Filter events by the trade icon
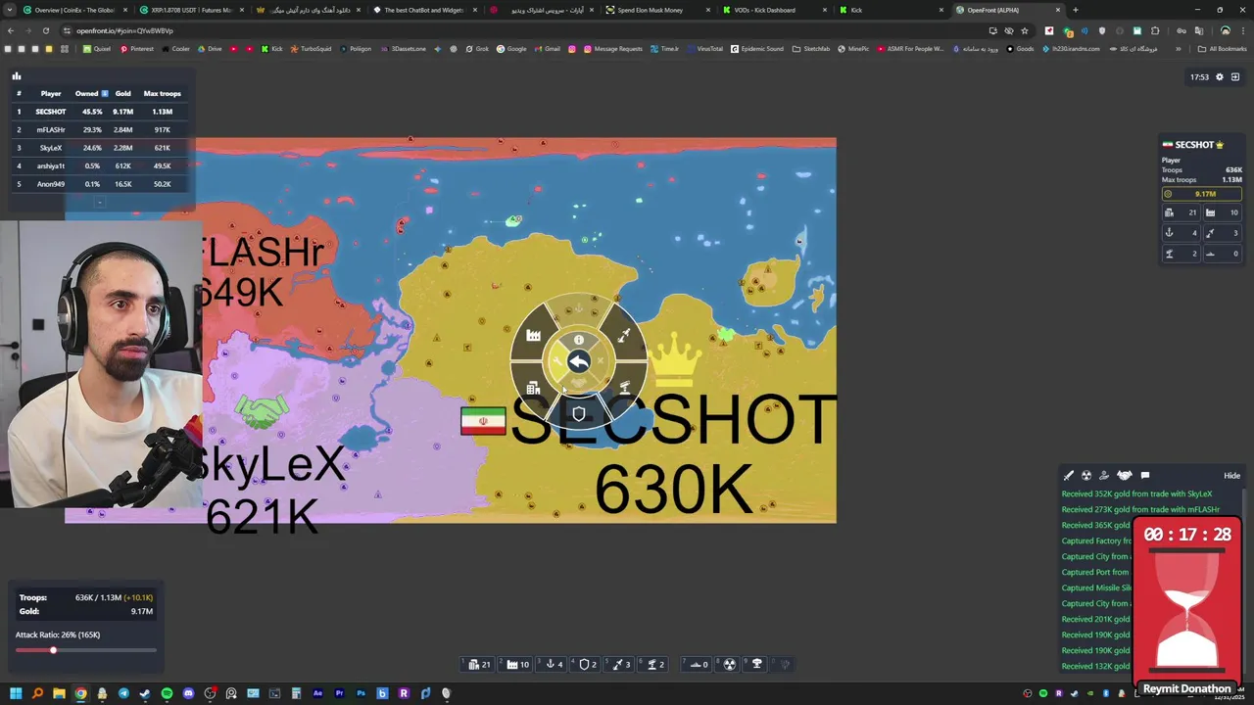Image resolution: width=1254 pixels, height=705 pixels. [1104, 476]
